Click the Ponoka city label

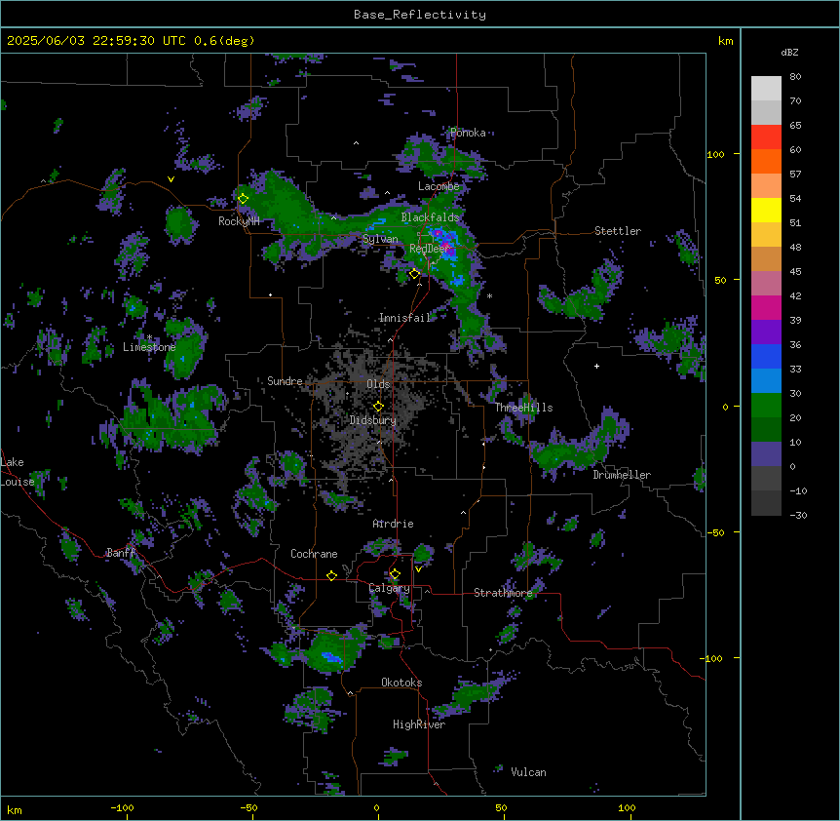(468, 133)
